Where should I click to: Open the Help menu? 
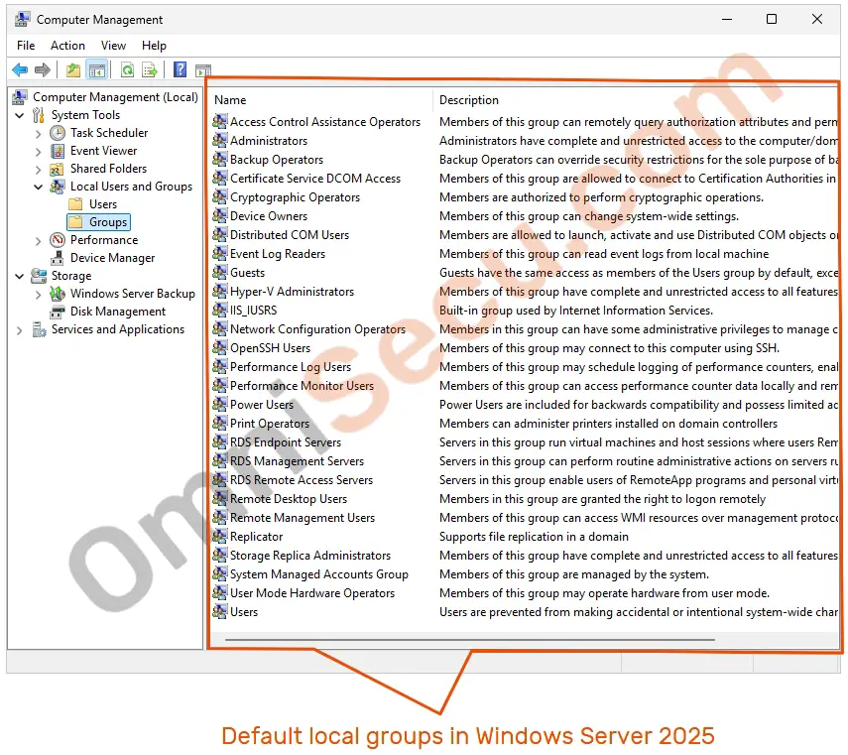[x=154, y=46]
